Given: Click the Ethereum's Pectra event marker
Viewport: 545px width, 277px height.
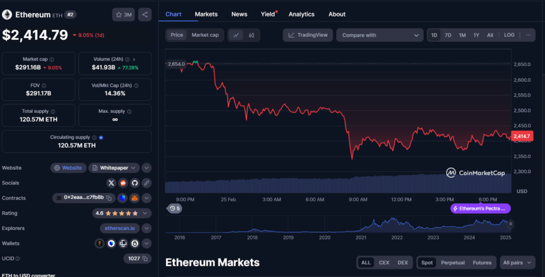Looking at the screenshot, I should [480, 209].
